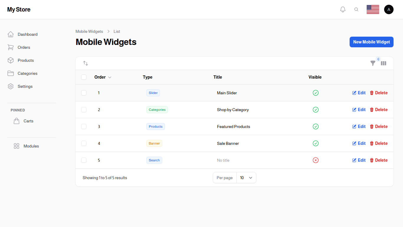The width and height of the screenshot is (403, 227).
Task: Navigate to the Categories menu item
Action: pos(27,73)
